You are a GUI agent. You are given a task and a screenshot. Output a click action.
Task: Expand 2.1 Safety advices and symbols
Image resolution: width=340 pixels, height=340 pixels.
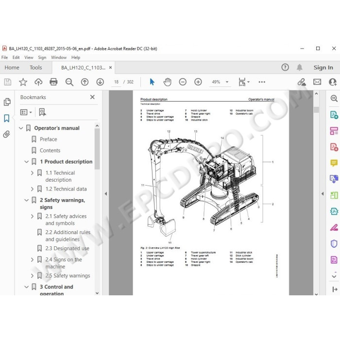pos(33,217)
